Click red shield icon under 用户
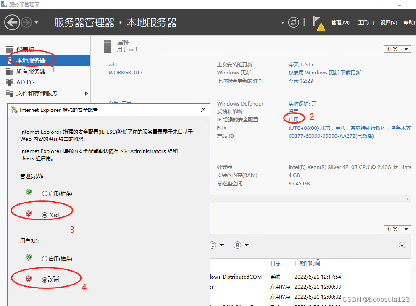 (x=29, y=279)
